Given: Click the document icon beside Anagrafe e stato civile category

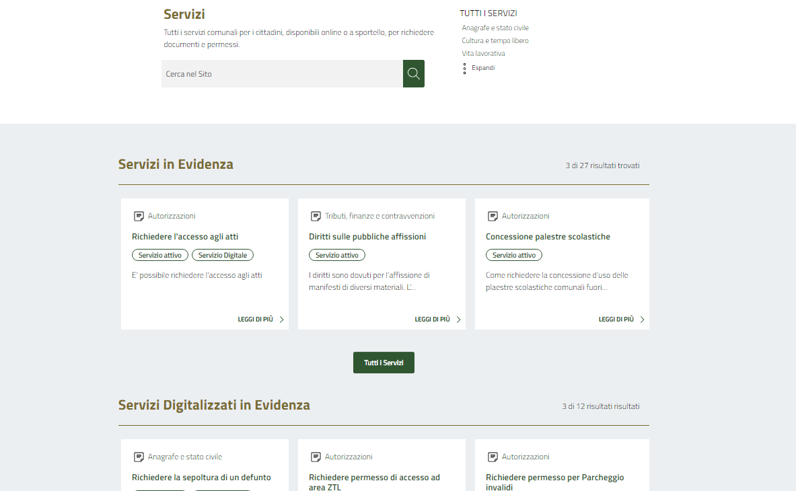Looking at the screenshot, I should 139,457.
